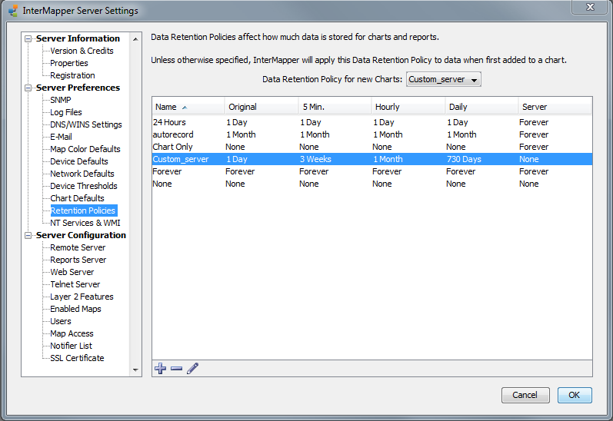Screen dimensions: 613x421
Task: Click the InterMapper app icon in title bar
Action: (12, 11)
